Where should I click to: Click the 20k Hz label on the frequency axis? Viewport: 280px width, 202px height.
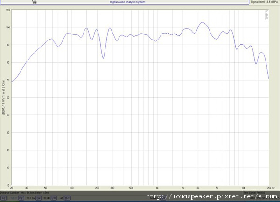pos(271,188)
